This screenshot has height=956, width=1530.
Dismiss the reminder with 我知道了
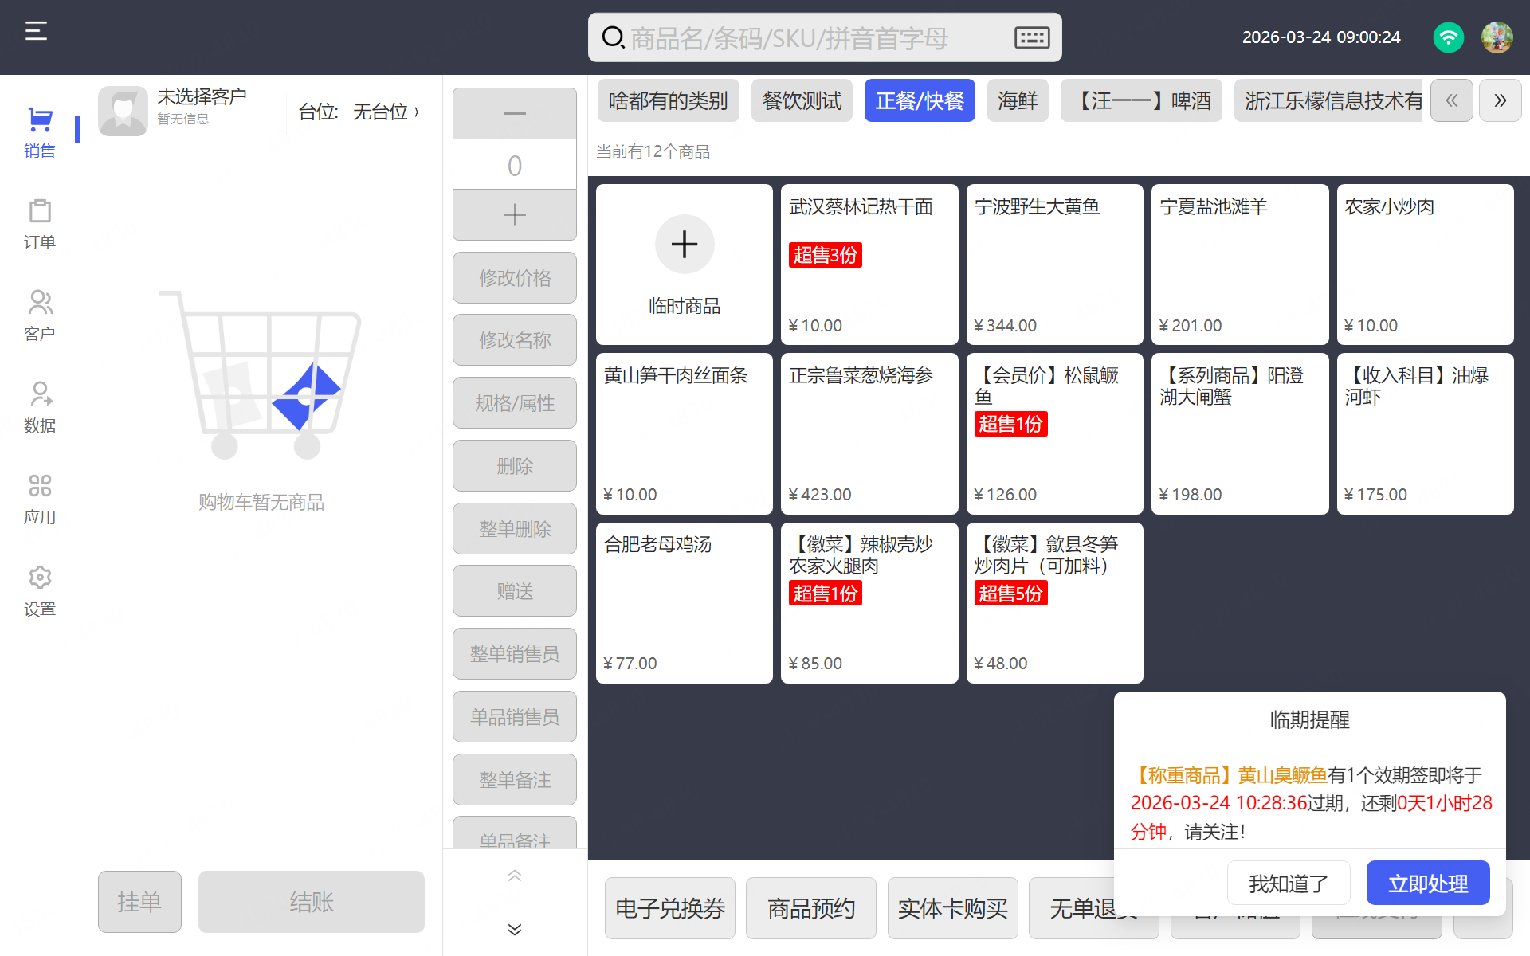tap(1288, 883)
